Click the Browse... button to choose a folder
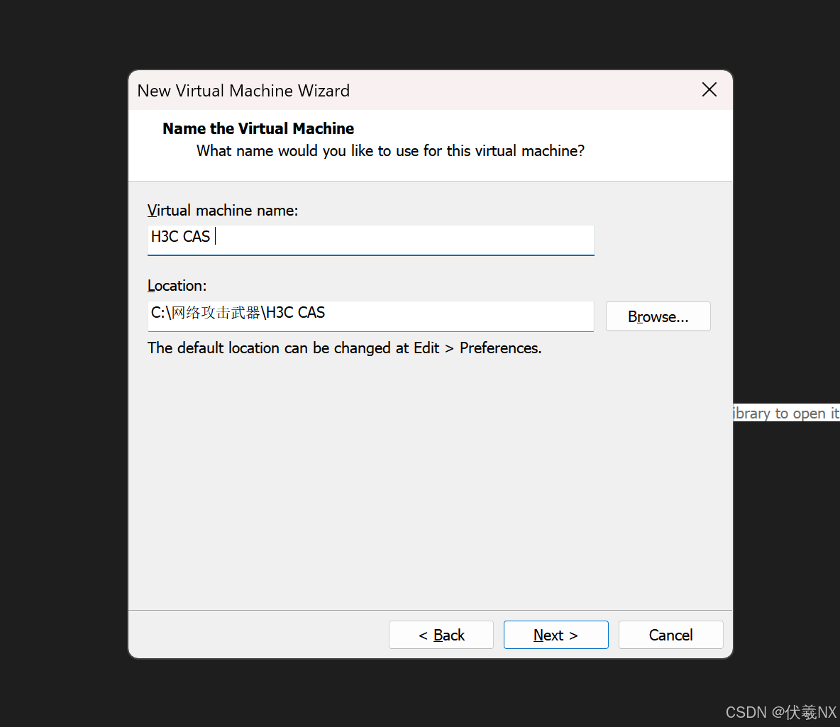Screen dimensions: 840x727 658,316
